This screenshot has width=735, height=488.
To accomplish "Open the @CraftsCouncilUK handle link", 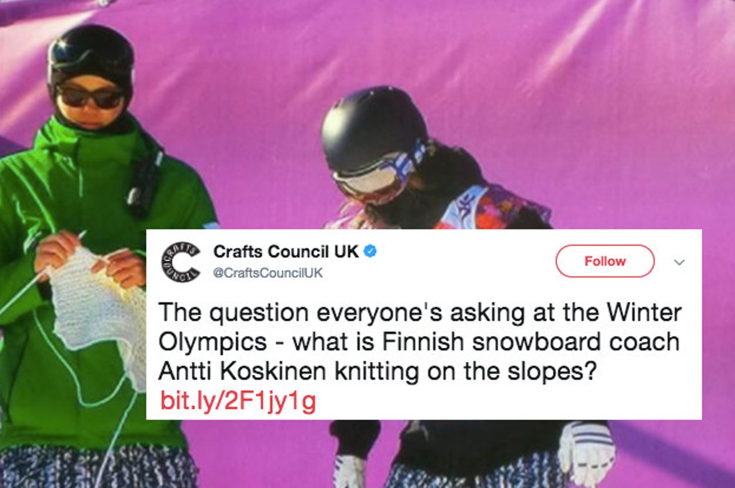I will [268, 273].
